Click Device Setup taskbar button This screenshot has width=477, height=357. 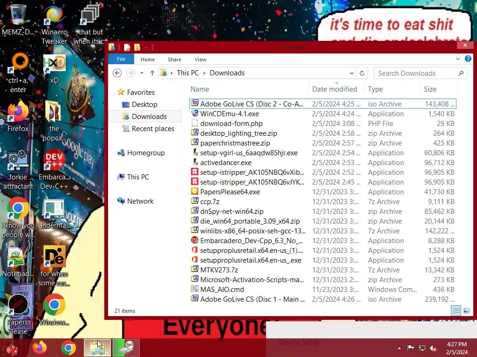point(126,348)
